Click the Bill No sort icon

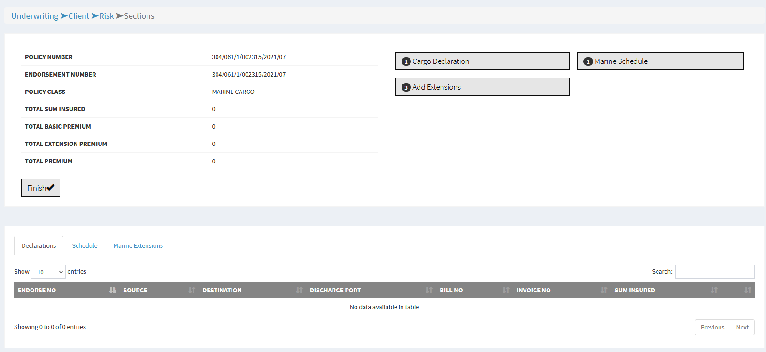(506, 290)
